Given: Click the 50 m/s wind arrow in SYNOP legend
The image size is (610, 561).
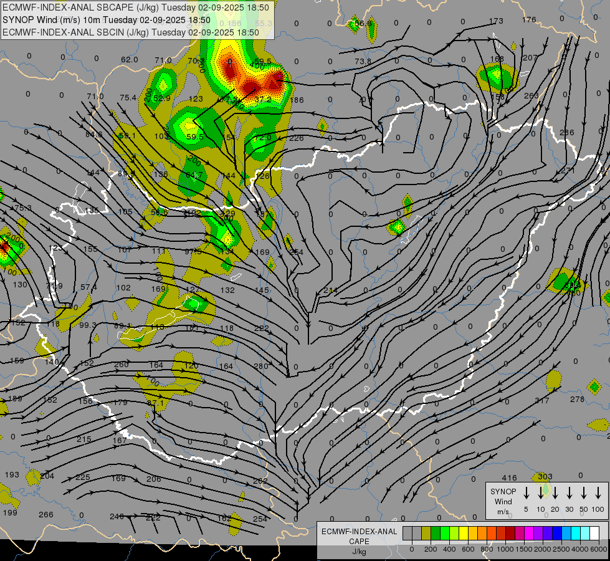Looking at the screenshot, I should (584, 493).
